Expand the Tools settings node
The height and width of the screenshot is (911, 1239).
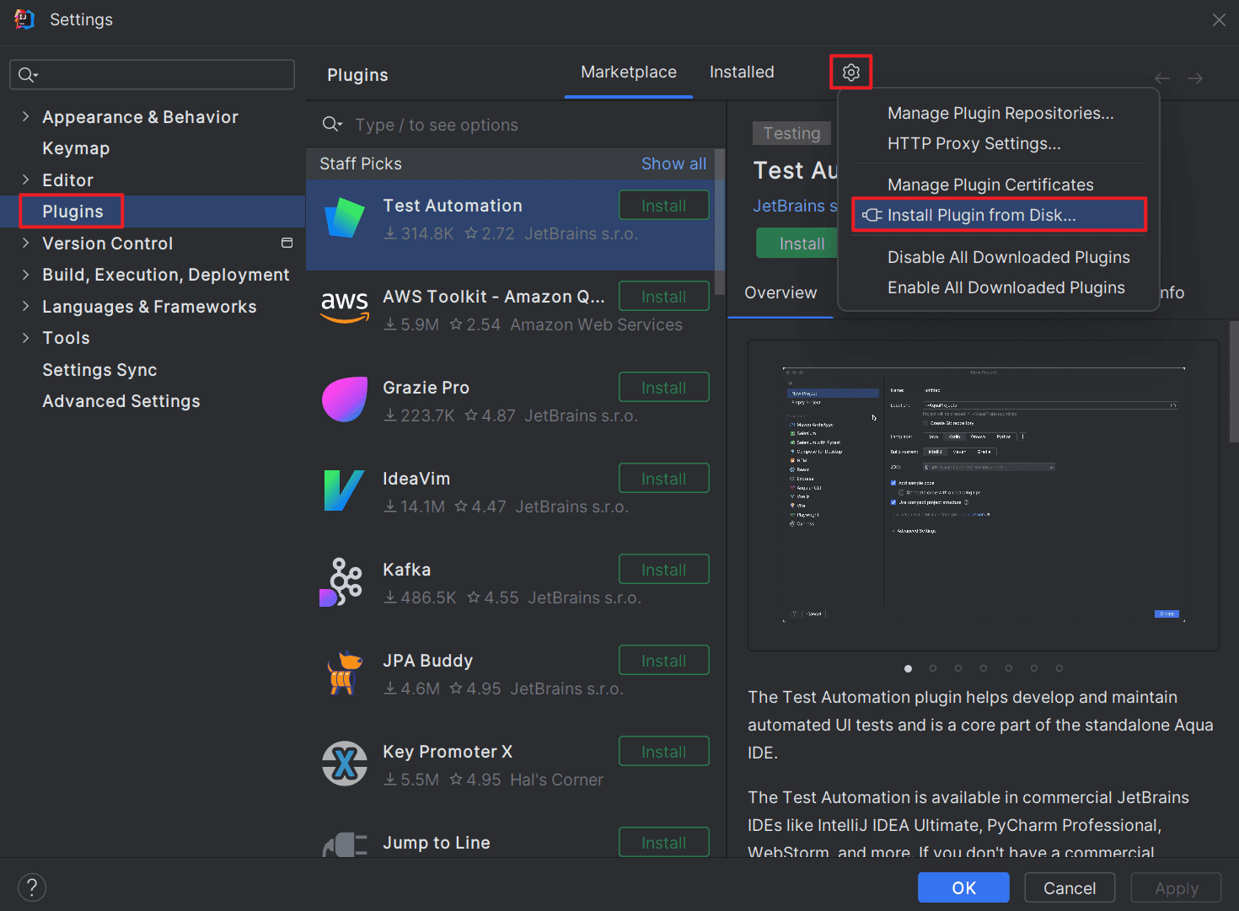click(25, 337)
